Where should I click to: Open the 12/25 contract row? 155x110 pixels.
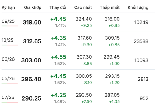[x=78, y=41]
